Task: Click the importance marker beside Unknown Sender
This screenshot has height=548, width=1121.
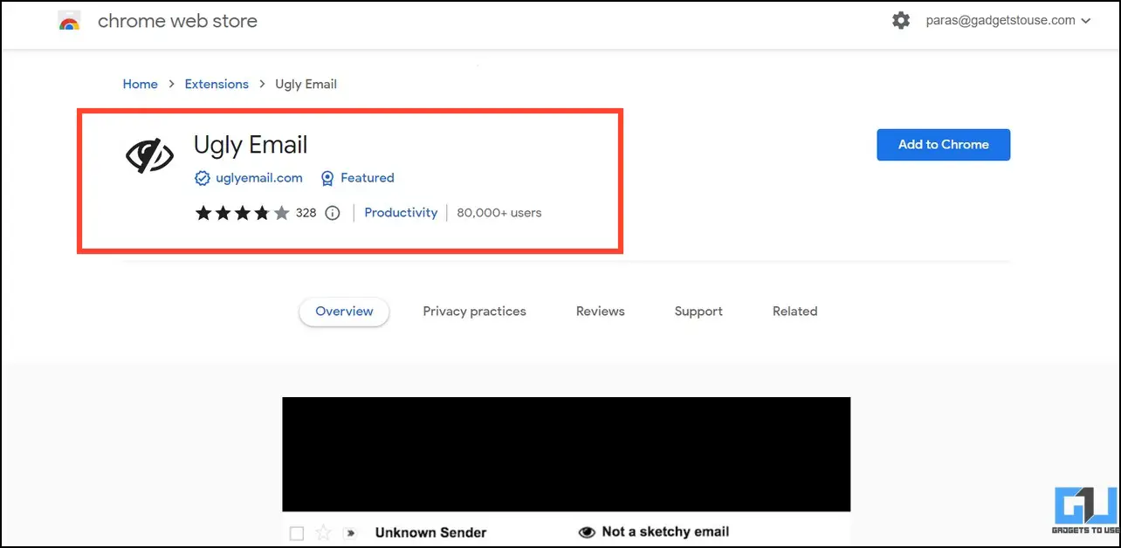Action: [350, 532]
